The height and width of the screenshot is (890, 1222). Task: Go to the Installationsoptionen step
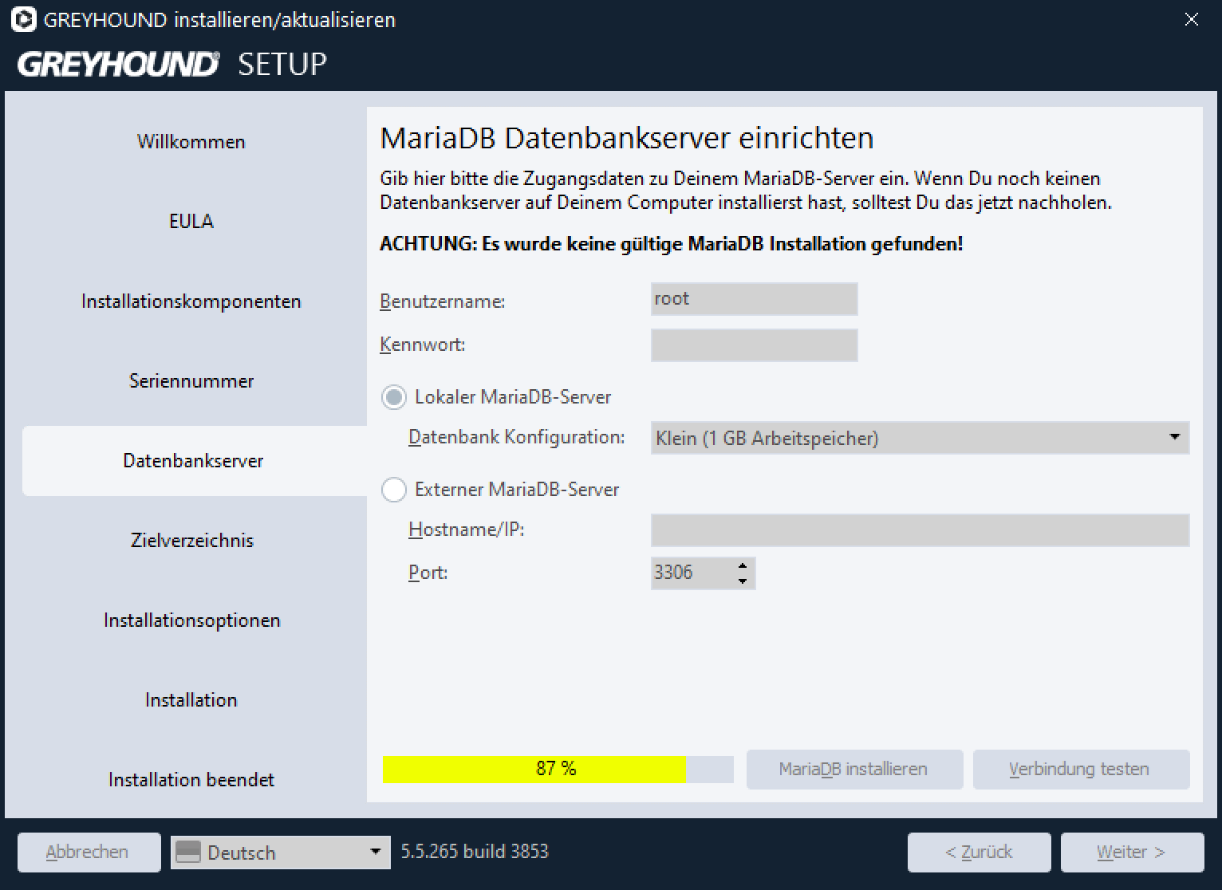pyautogui.click(x=191, y=620)
